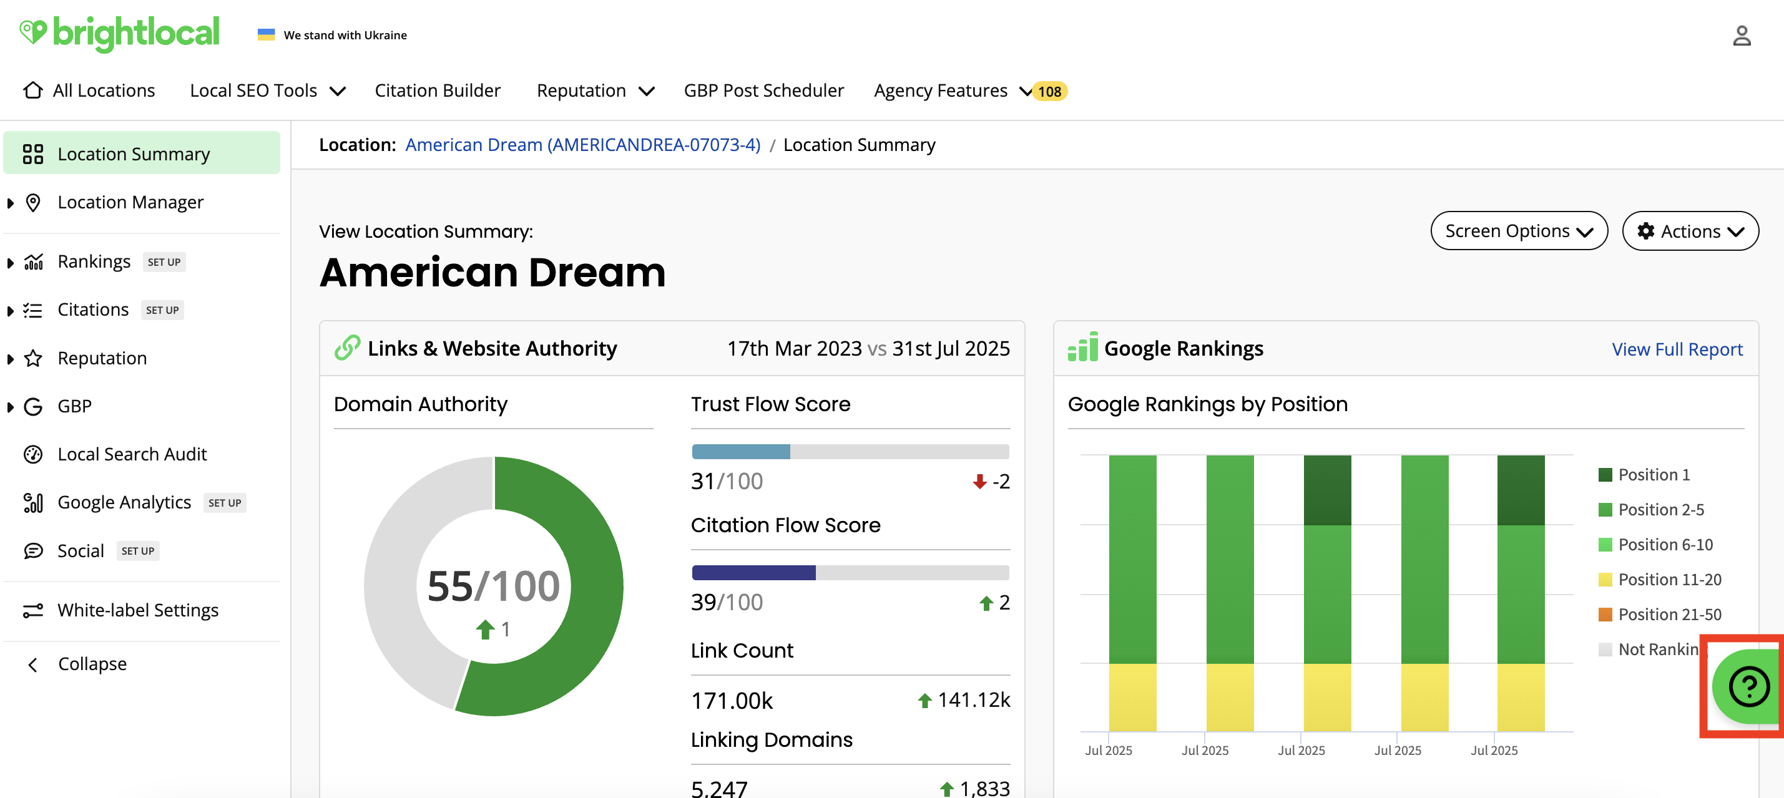1784x798 pixels.
Task: Open the Actions dropdown chevron
Action: click(x=1735, y=232)
